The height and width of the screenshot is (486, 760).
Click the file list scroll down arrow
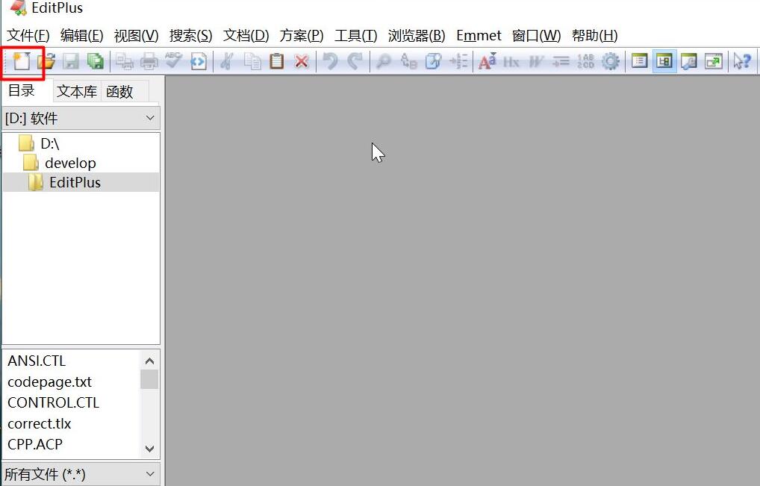point(149,449)
